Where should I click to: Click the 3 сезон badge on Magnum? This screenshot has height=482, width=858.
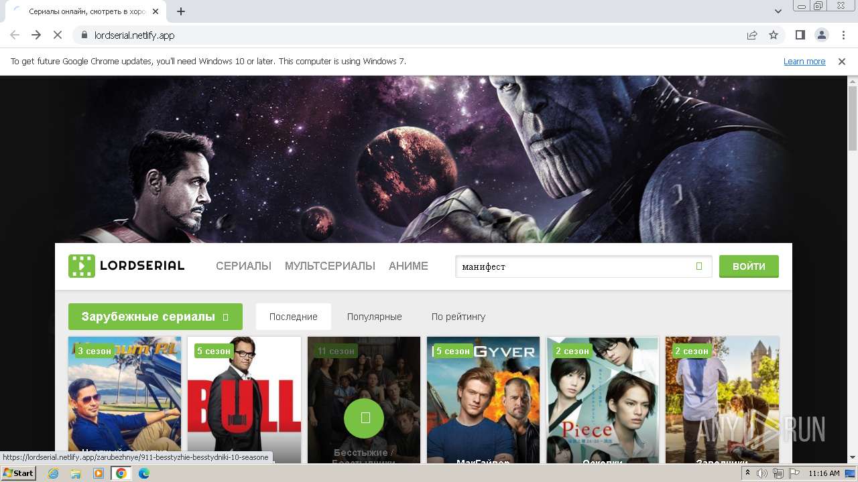pyautogui.click(x=94, y=351)
